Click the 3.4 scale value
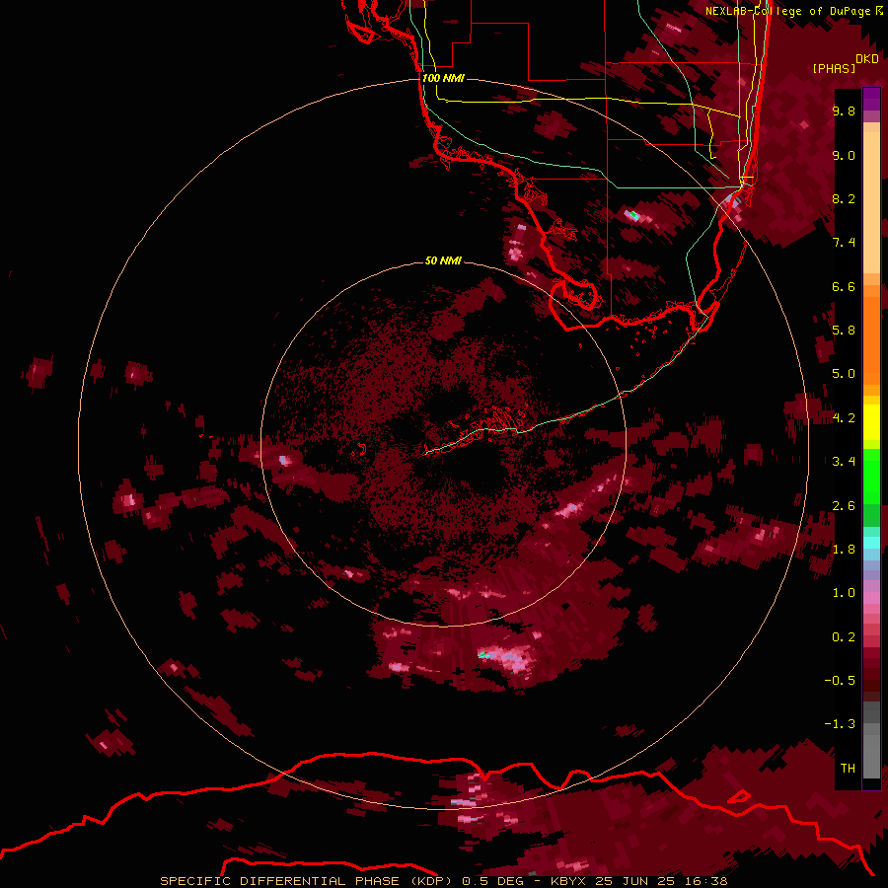The image size is (888, 888). tap(844, 462)
